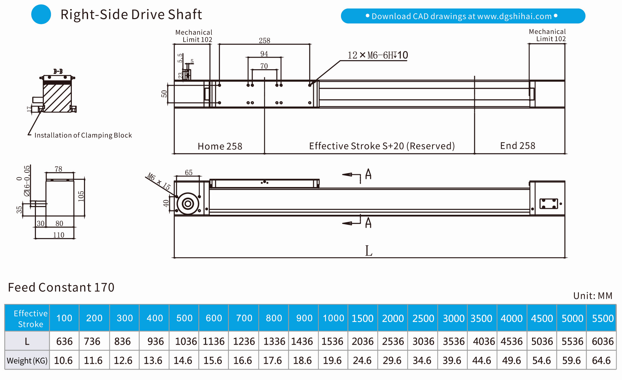This screenshot has width=622, height=380.
Task: Click the Effective Stroke S+20 (Reserved) text
Action: pyautogui.click(x=382, y=146)
